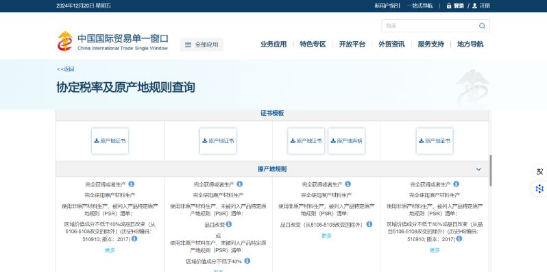This screenshot has height=272, width=547.
Task: Click page title 协定税率及原产地规则查询
Action: click(x=125, y=87)
